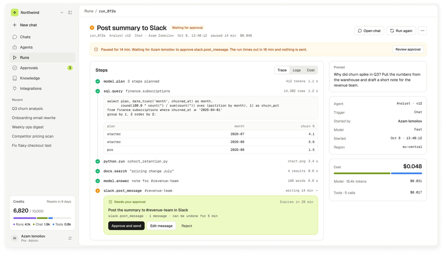
Task: Switch to the Logs tab
Action: (x=297, y=70)
